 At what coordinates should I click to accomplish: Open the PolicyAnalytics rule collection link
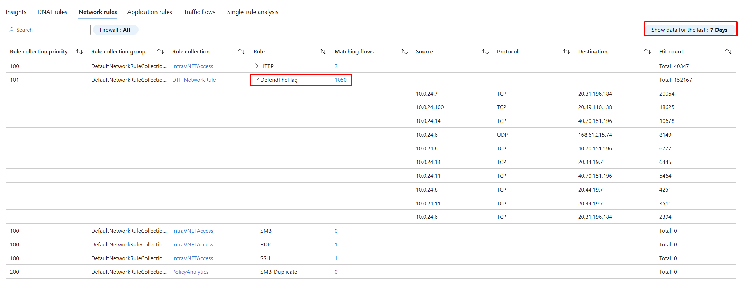click(190, 272)
